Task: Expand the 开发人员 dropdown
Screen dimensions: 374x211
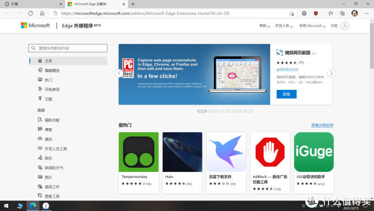Action: [x=284, y=26]
